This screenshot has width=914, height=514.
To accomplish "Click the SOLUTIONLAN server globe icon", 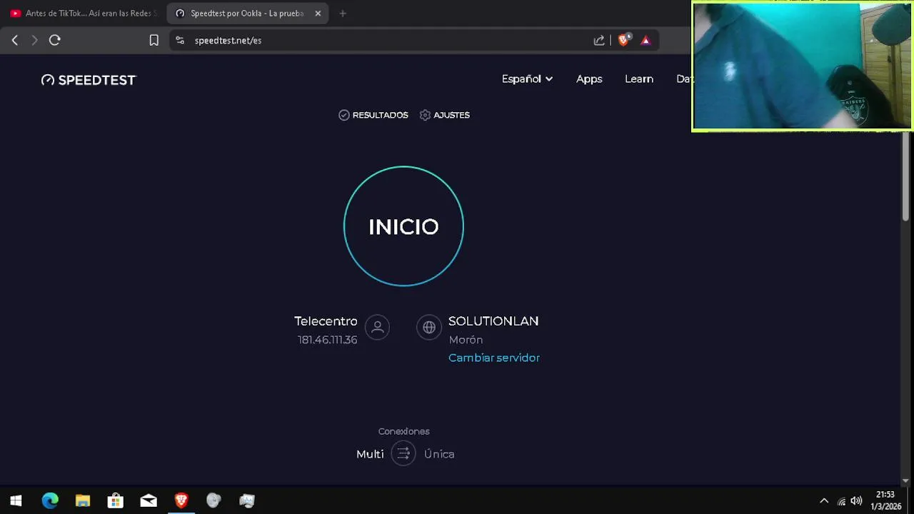I will pos(429,327).
